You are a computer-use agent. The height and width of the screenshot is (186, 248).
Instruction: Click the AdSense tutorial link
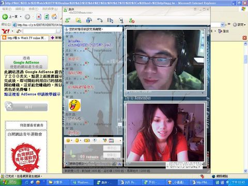[x=32, y=94]
